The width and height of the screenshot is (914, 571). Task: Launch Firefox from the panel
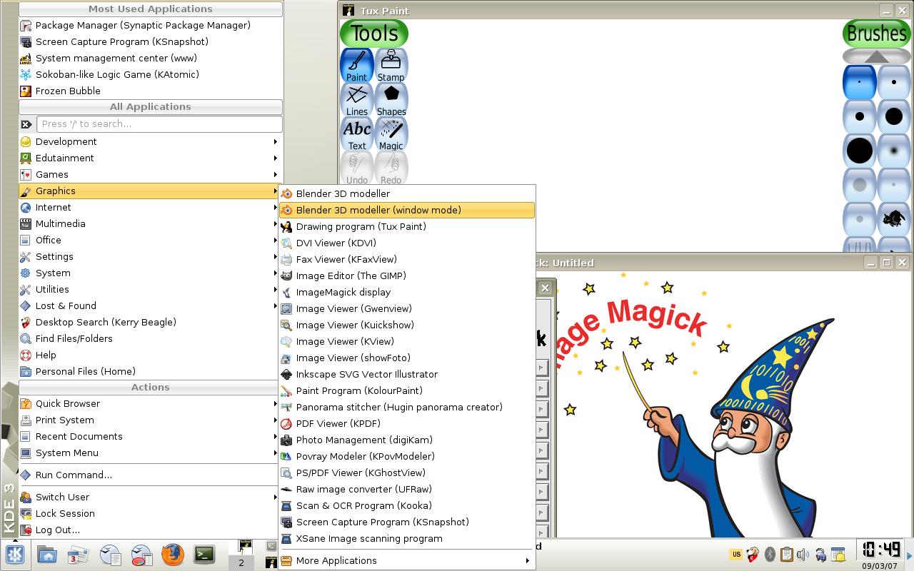(x=173, y=555)
